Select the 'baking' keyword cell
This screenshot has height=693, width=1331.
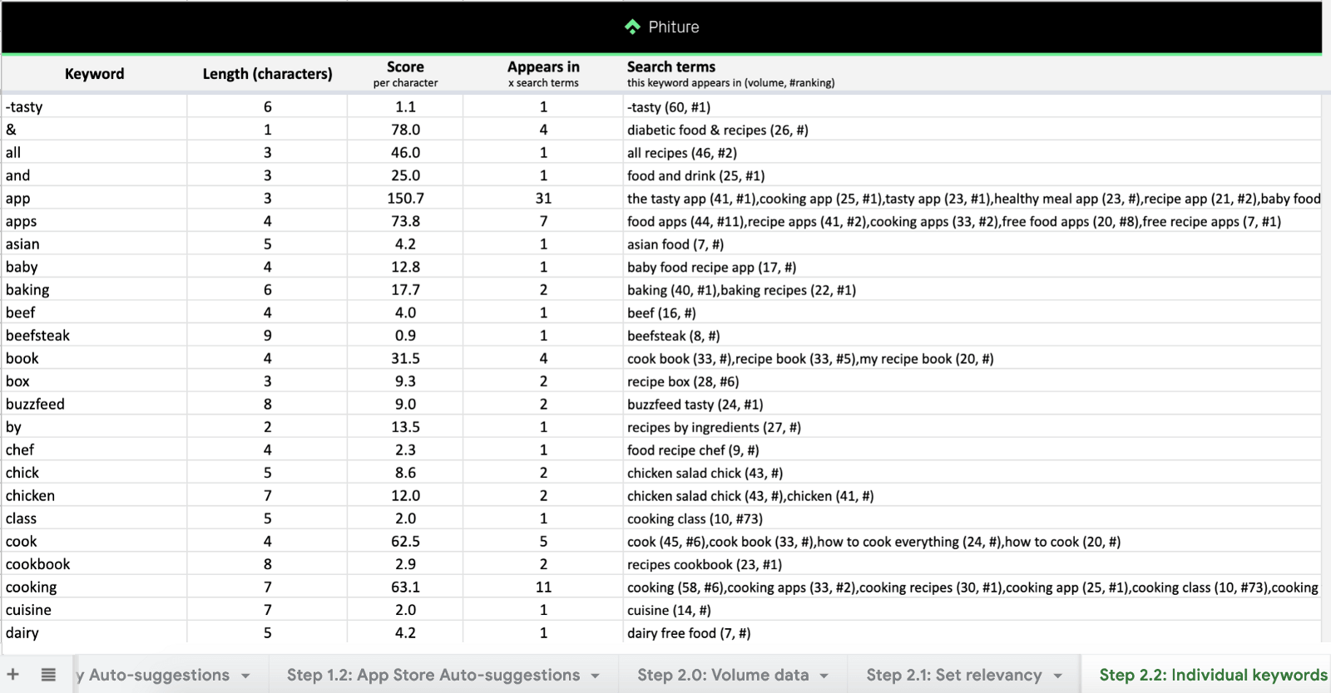point(94,289)
